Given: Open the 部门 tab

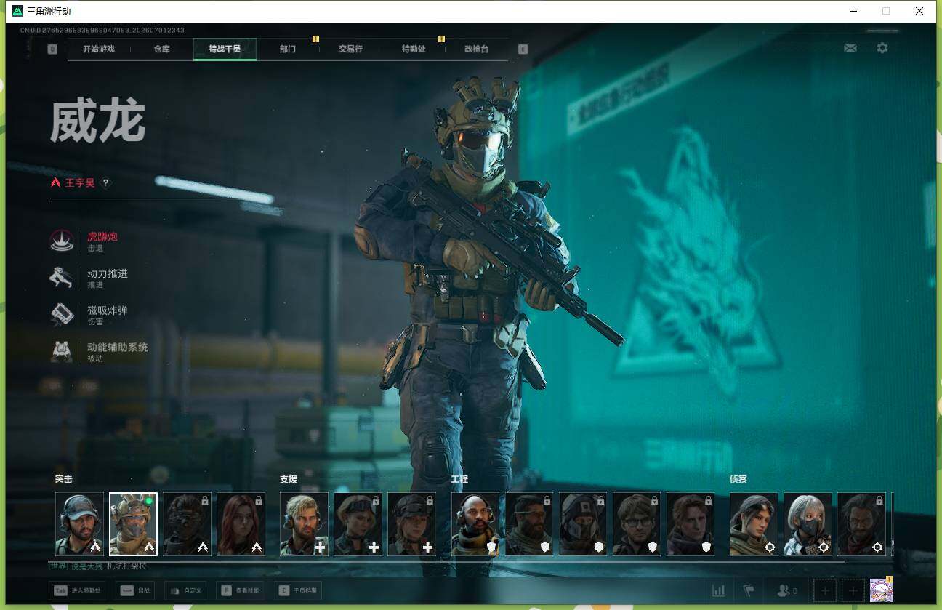Looking at the screenshot, I should pyautogui.click(x=288, y=49).
